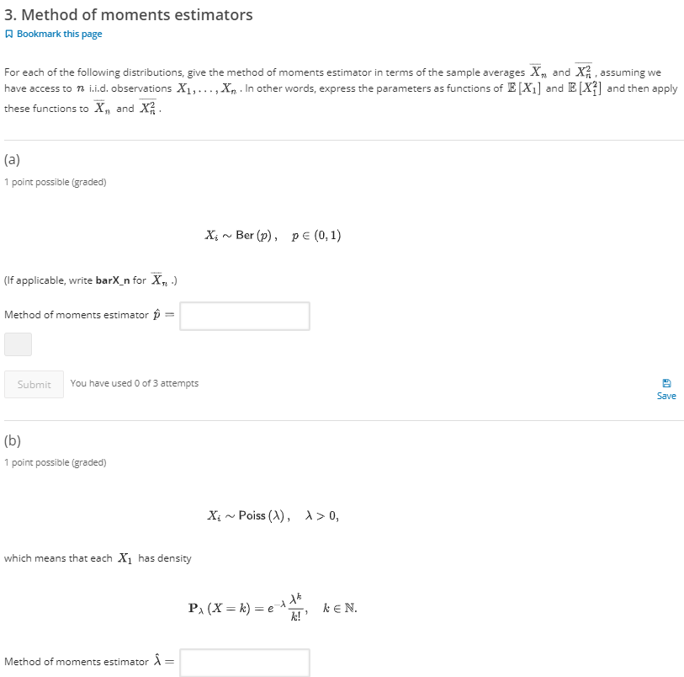Click the Method of moments estimator p̂ label
Screen dimensions: 684x677
(x=84, y=315)
